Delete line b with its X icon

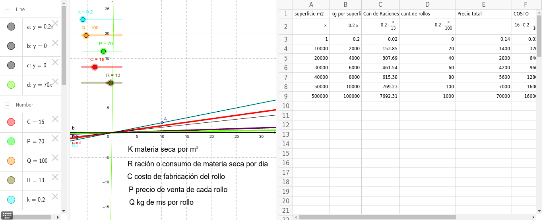tap(55, 43)
